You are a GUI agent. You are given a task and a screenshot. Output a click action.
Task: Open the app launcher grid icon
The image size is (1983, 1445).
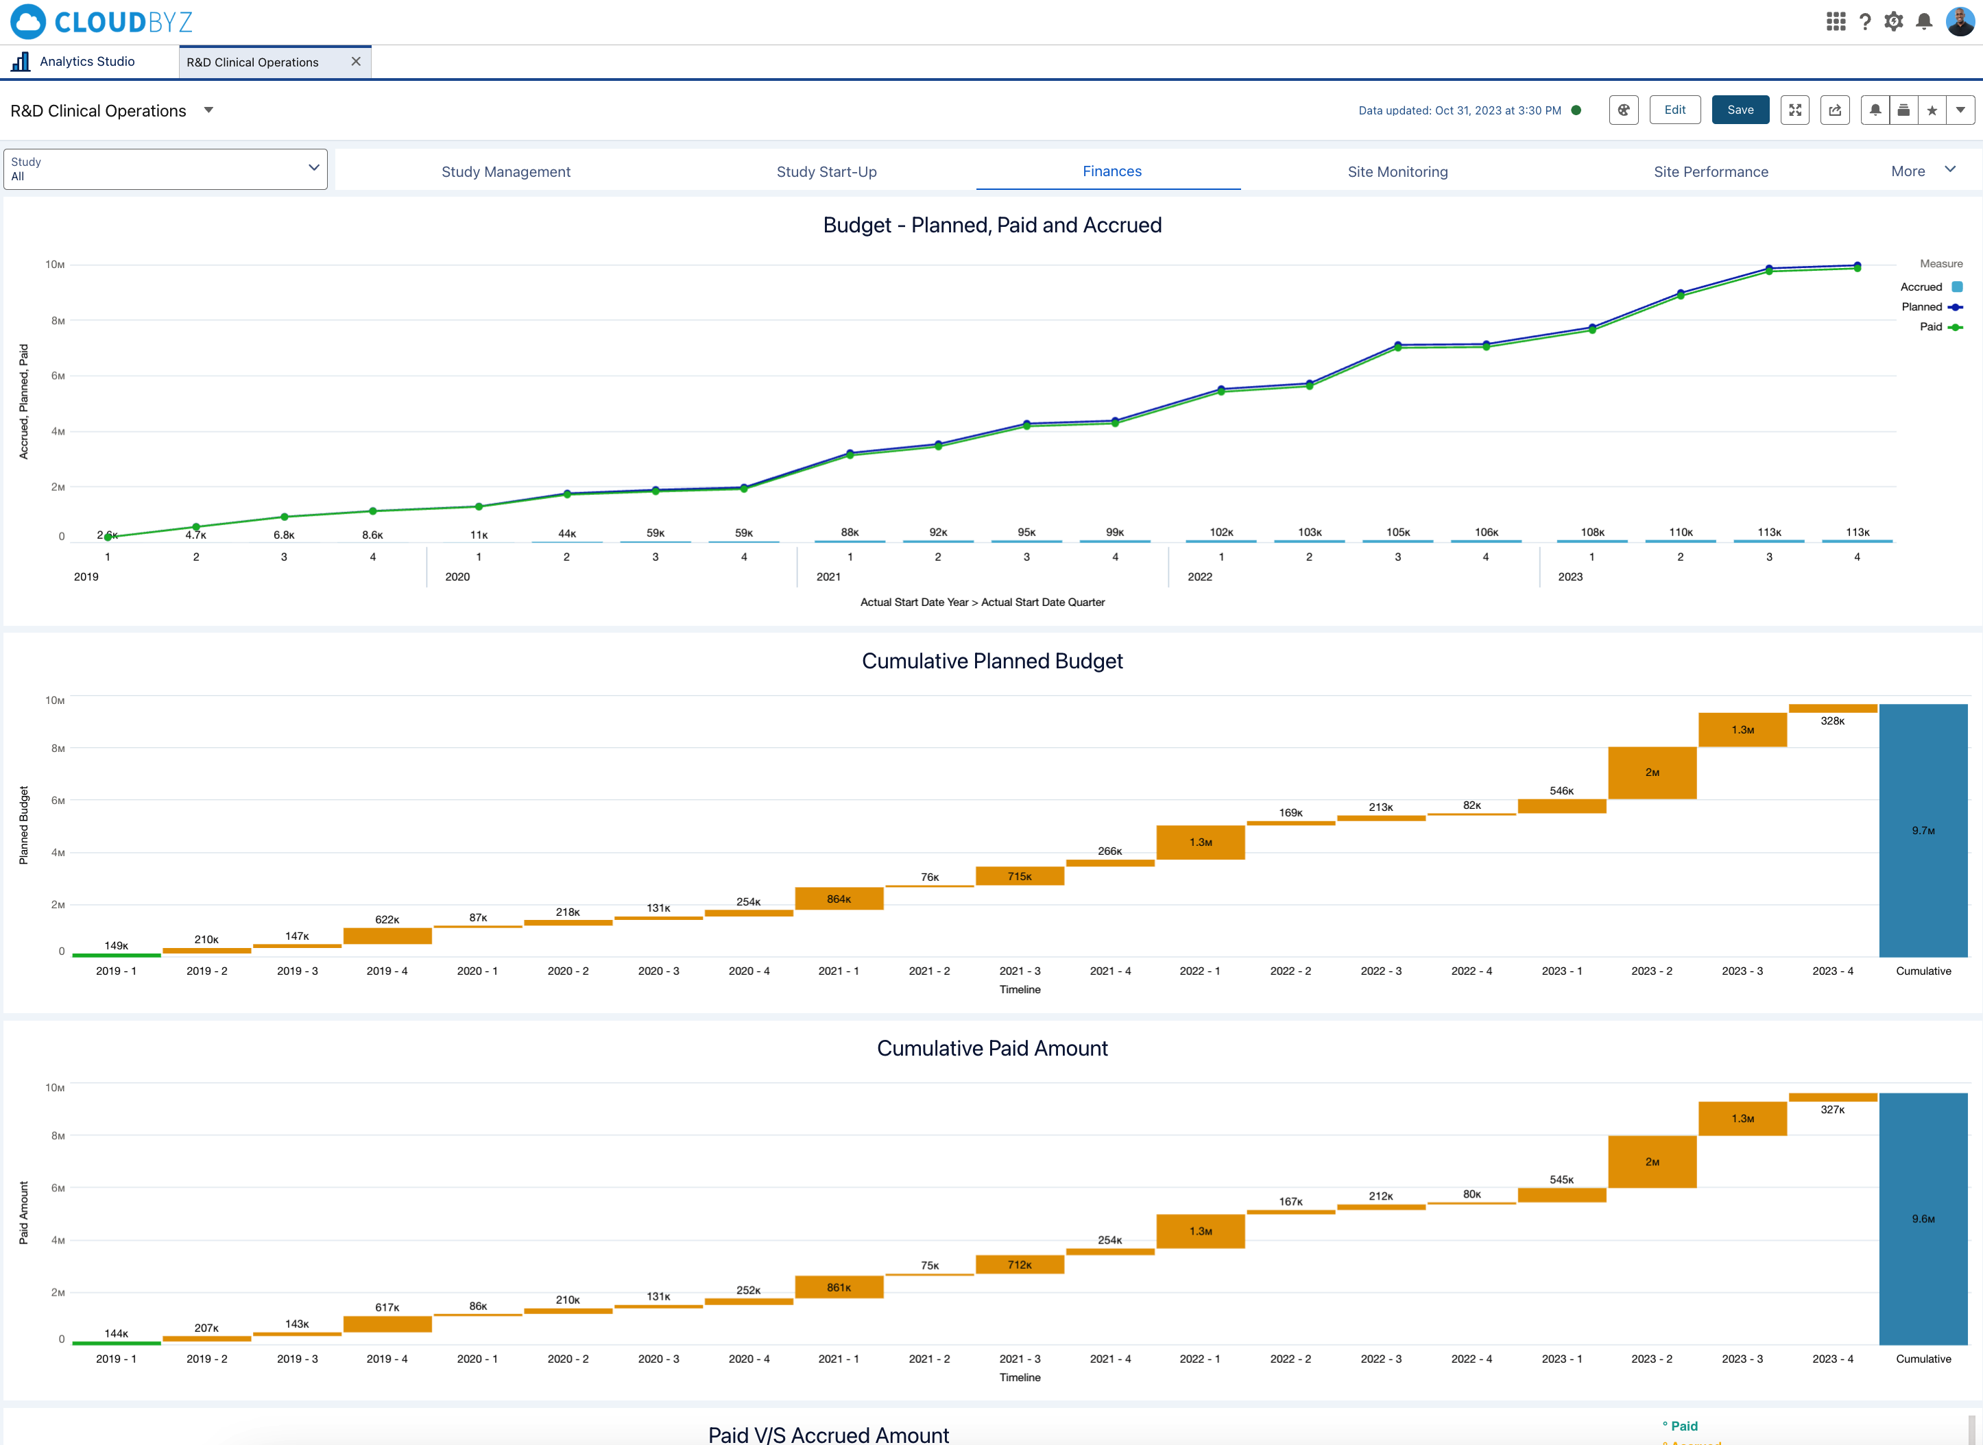pos(1836,22)
